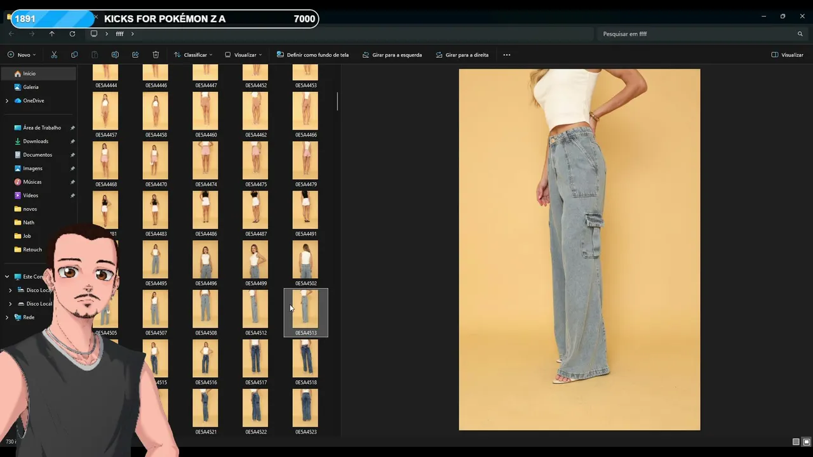Copy the selected file

[74, 55]
